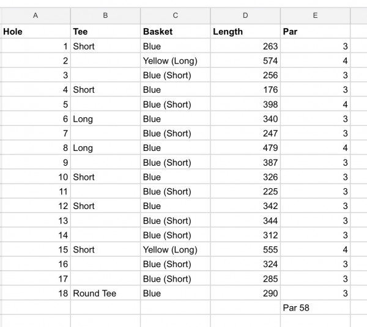
Task: Click the column C header
Action: (x=176, y=16)
